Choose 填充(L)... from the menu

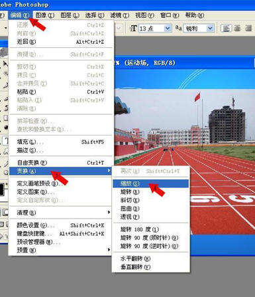coord(60,142)
